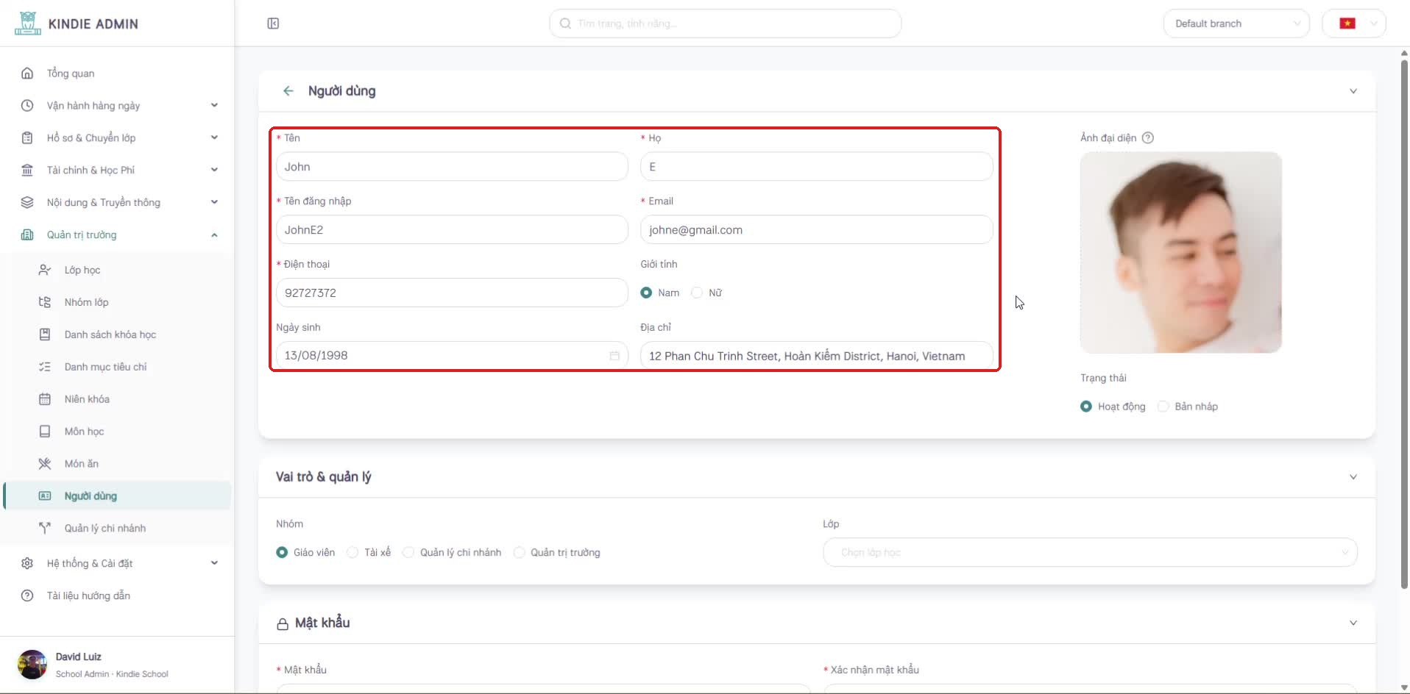
Task: Expand Tài chính & Học Phí chevron
Action: [214, 170]
